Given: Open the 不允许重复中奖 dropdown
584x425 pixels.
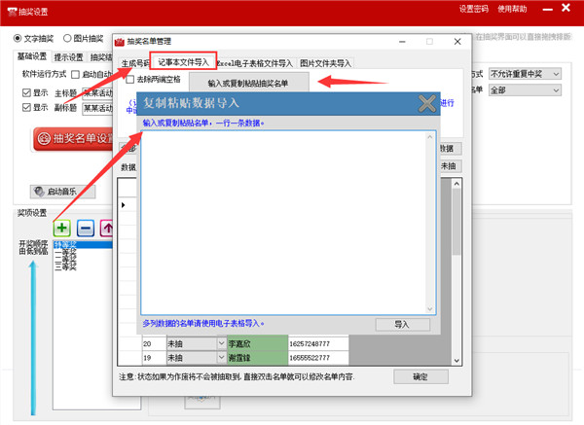Looking at the screenshot, I should [525, 74].
